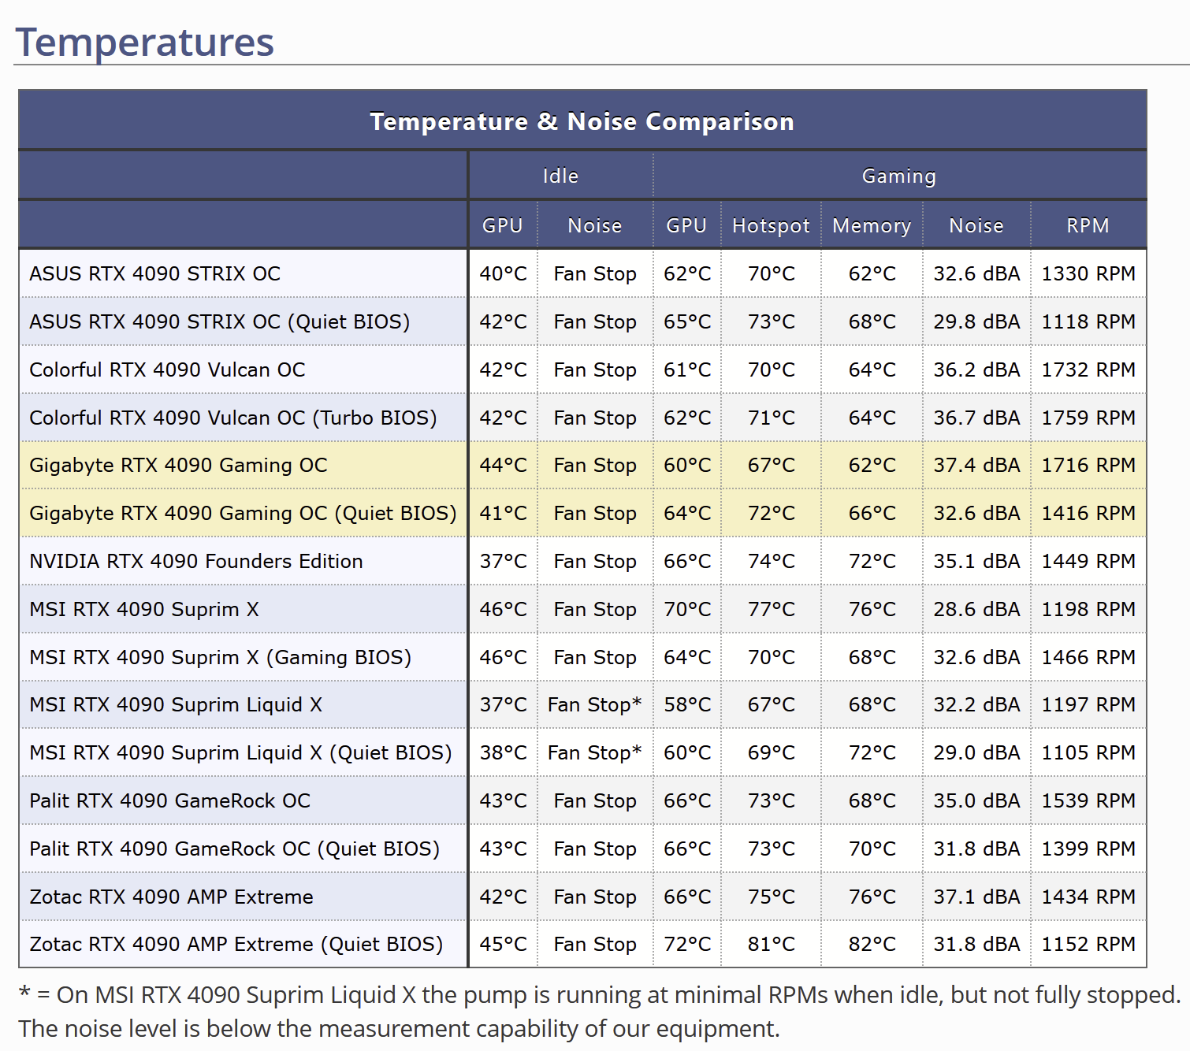Click the Idle column group header
Screen dimensions: 1190x1051
pyautogui.click(x=560, y=176)
